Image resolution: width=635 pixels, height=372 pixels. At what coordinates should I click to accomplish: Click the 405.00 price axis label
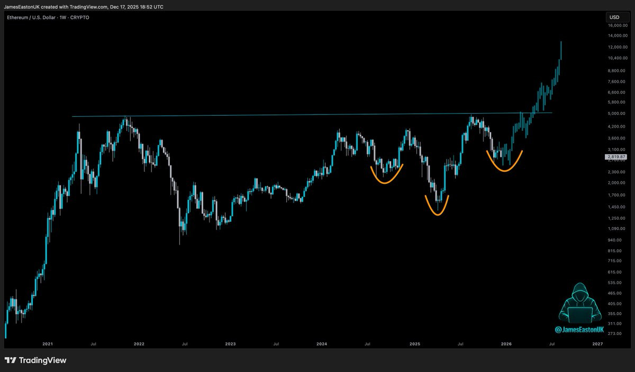(616, 303)
